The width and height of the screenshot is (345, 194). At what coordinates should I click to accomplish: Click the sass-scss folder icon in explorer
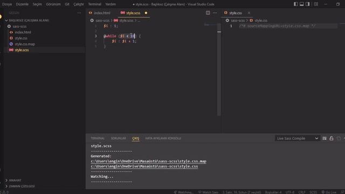[9, 26]
